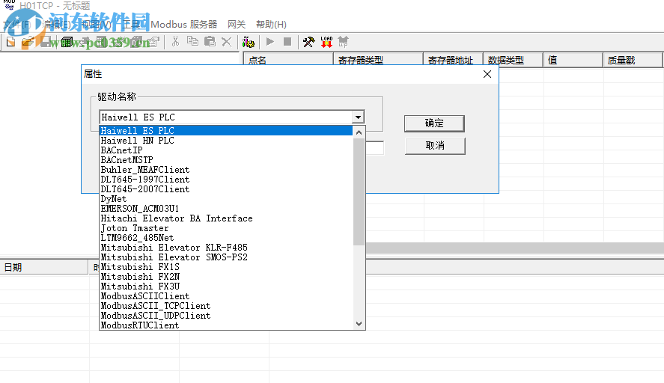Screen dimensions: 664x383
Task: Click the 数据类型 column header
Action: tap(514, 60)
